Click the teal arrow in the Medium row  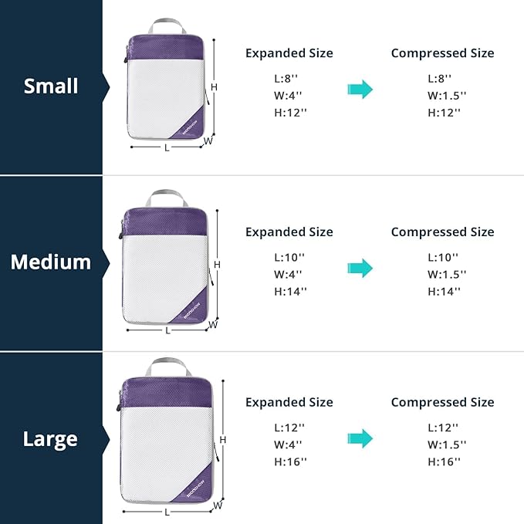click(360, 268)
